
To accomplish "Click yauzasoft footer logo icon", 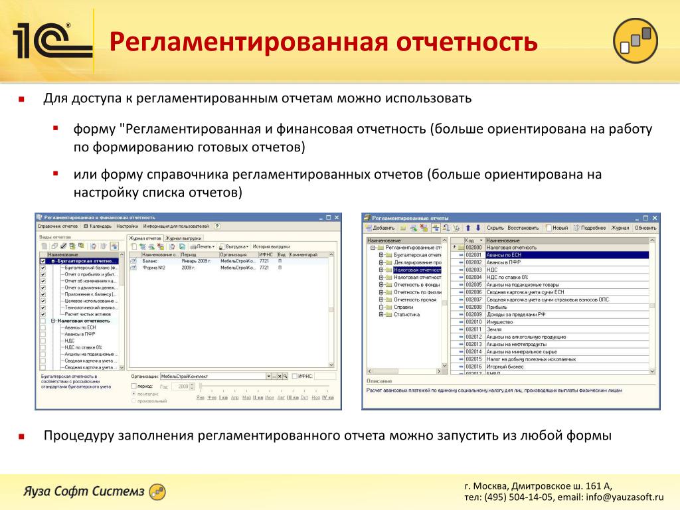I will pyautogui.click(x=157, y=492).
